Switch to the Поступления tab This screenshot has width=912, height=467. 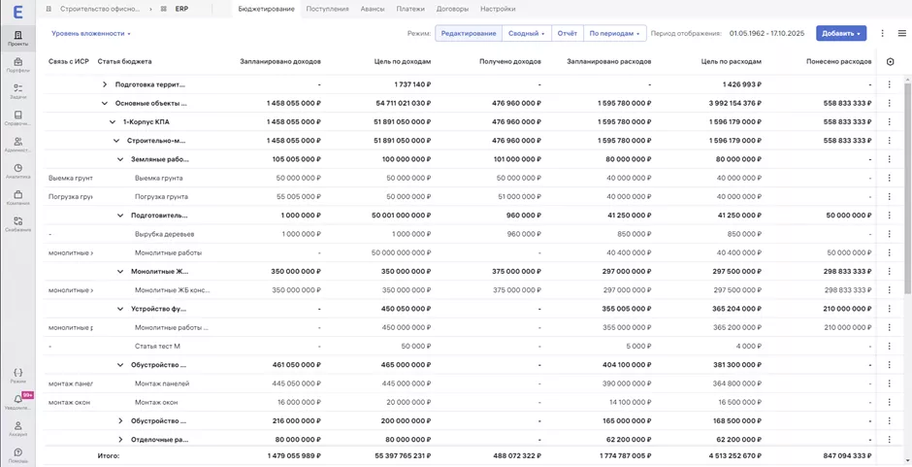tap(327, 9)
